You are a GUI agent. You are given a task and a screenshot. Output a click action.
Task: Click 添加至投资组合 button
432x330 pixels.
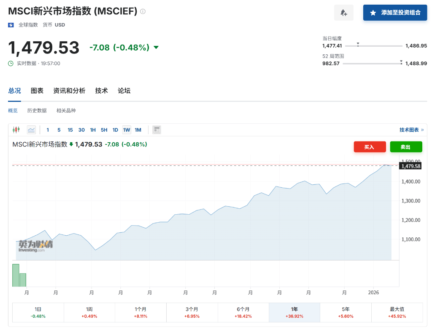click(x=395, y=13)
